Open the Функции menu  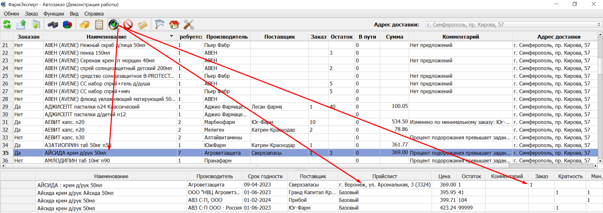[x=54, y=14]
